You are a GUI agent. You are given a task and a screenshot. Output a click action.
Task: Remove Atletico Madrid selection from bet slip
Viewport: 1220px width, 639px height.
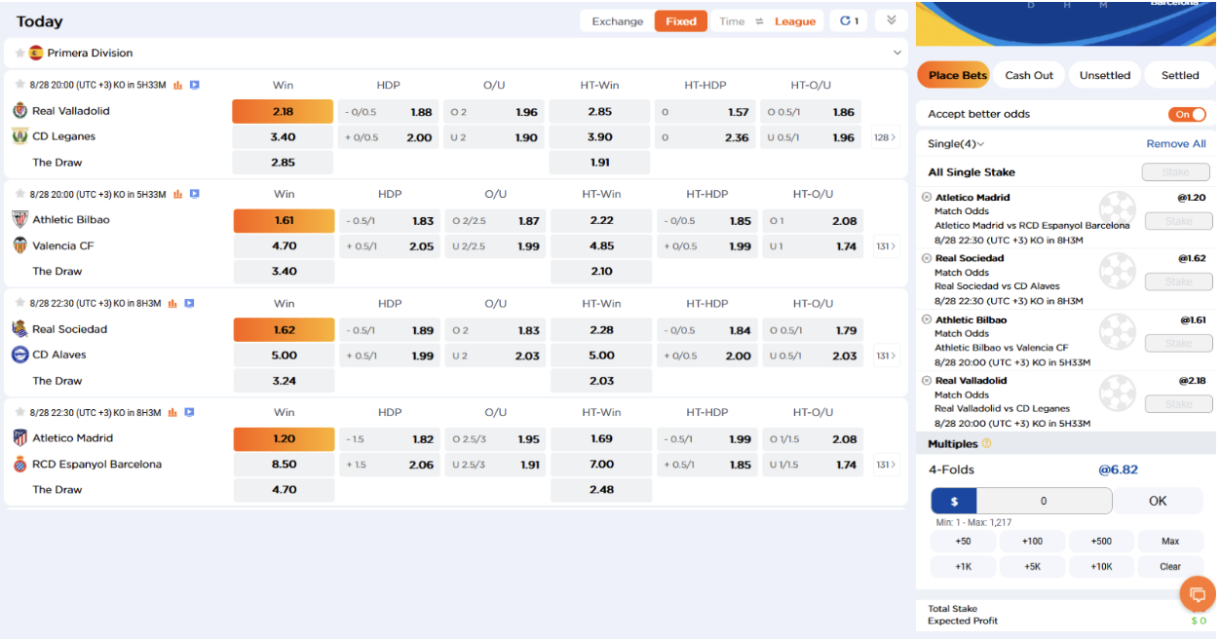pos(927,198)
